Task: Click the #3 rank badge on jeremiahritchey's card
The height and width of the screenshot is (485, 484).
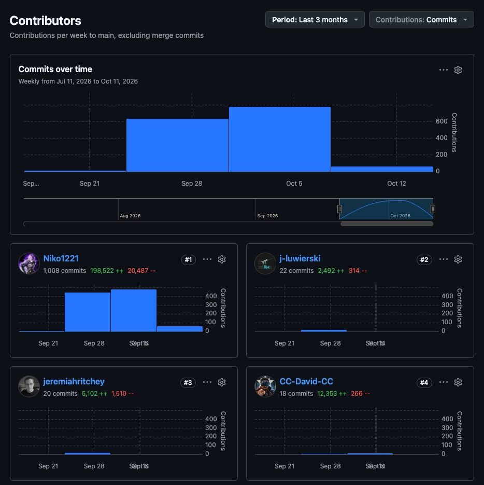Action: pyautogui.click(x=188, y=383)
